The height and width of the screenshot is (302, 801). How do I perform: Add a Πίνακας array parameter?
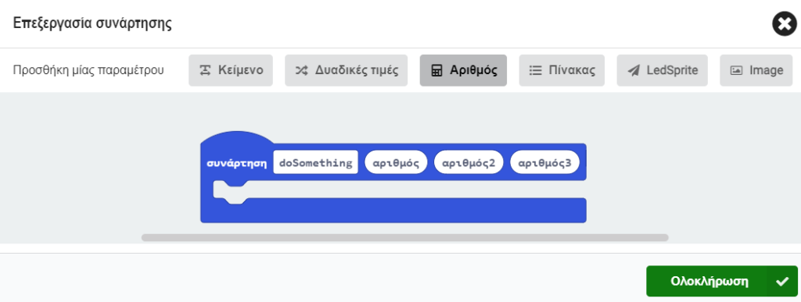click(562, 70)
